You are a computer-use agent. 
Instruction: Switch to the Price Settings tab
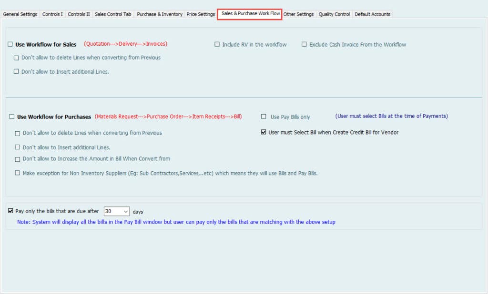pyautogui.click(x=201, y=14)
